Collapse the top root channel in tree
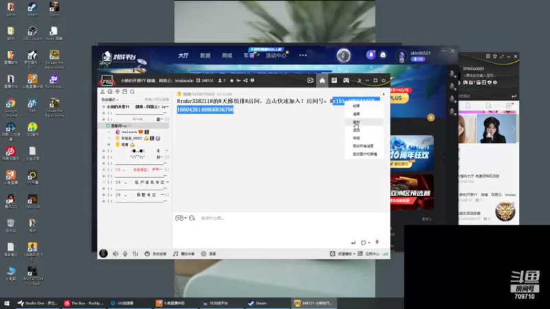This screenshot has height=309, width=550. click(104, 107)
